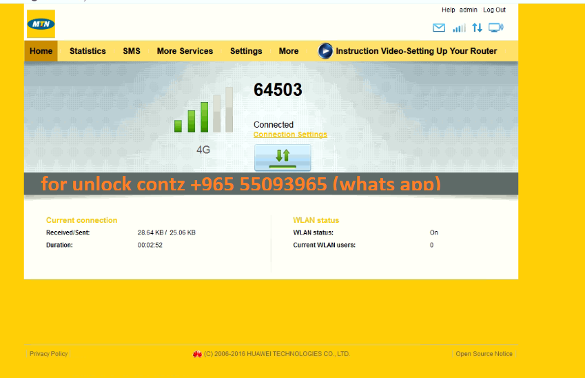Image resolution: width=585 pixels, height=378 pixels.
Task: Click the Current connection heading
Action: point(82,220)
